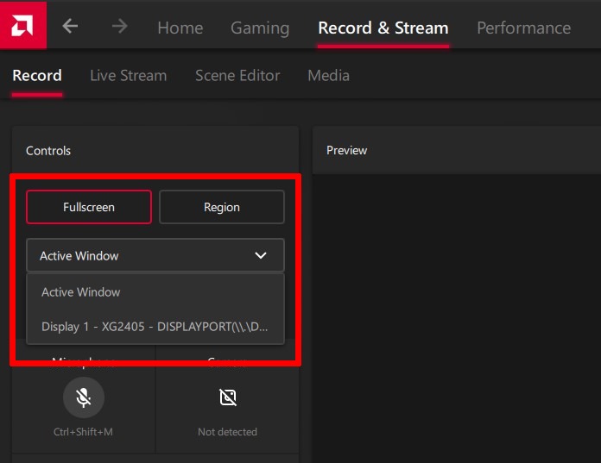Click the Not detected camera label
This screenshot has width=601, height=463.
(x=227, y=432)
